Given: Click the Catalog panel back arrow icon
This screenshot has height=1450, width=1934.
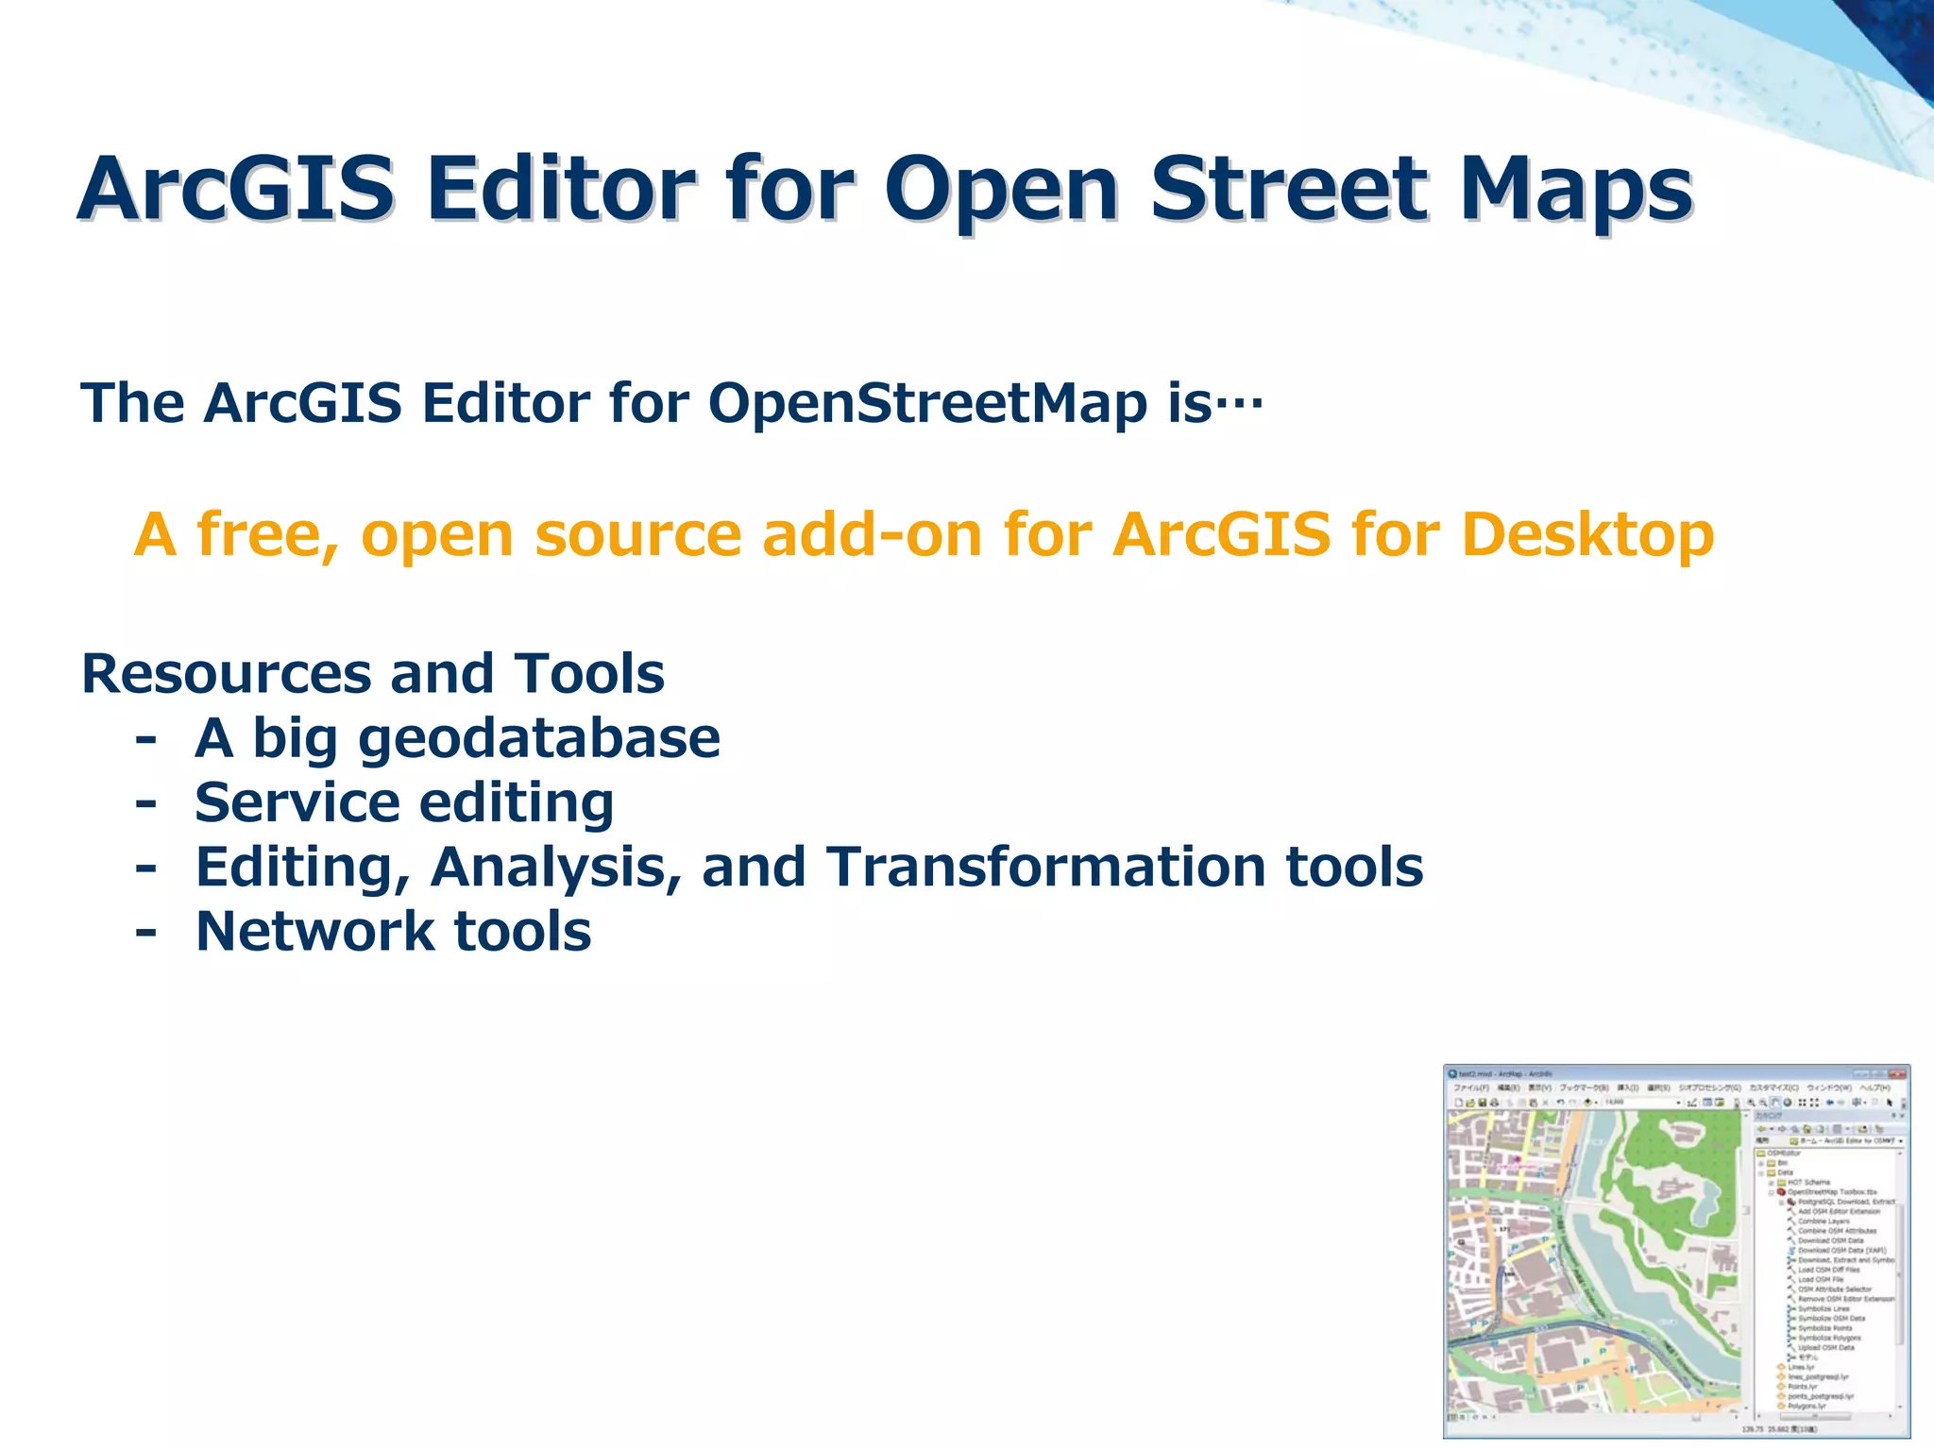Looking at the screenshot, I should pyautogui.click(x=1761, y=1129).
